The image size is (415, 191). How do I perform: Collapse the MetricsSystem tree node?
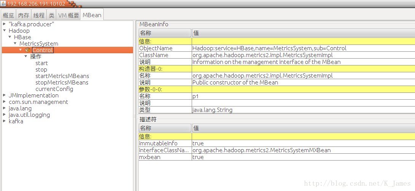coord(15,44)
